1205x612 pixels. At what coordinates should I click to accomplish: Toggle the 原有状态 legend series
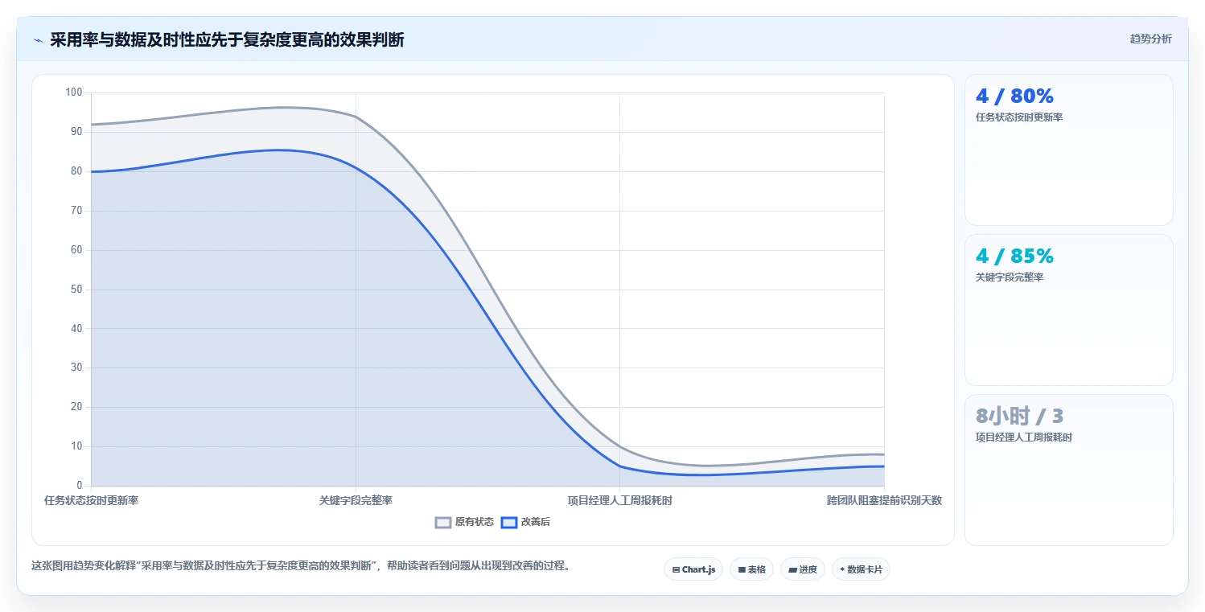pyautogui.click(x=464, y=522)
